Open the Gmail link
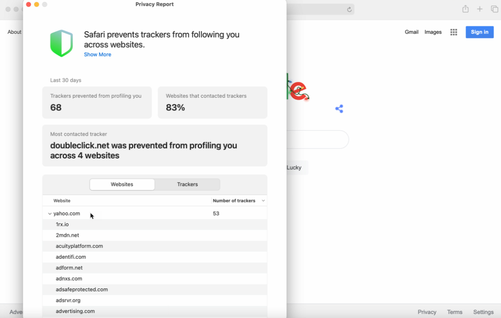The height and width of the screenshot is (318, 501). pos(411,32)
